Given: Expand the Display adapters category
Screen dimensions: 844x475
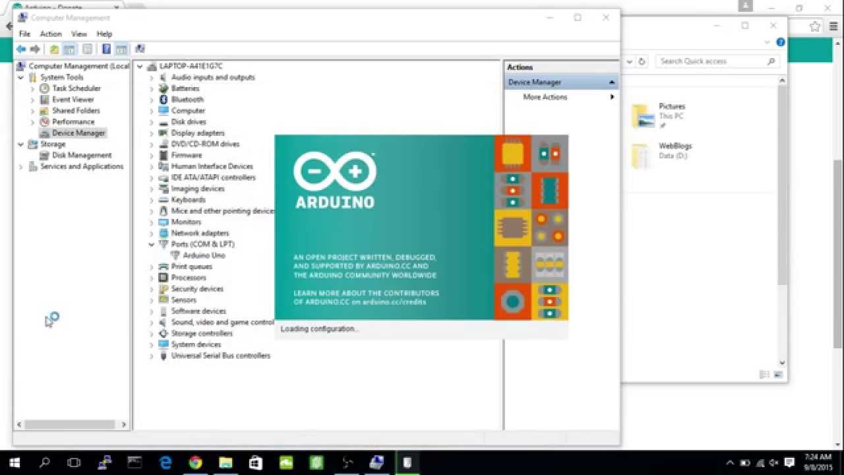Looking at the screenshot, I should [151, 133].
